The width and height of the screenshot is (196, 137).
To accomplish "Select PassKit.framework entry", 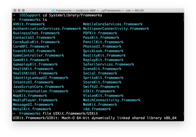I will (101, 37).
